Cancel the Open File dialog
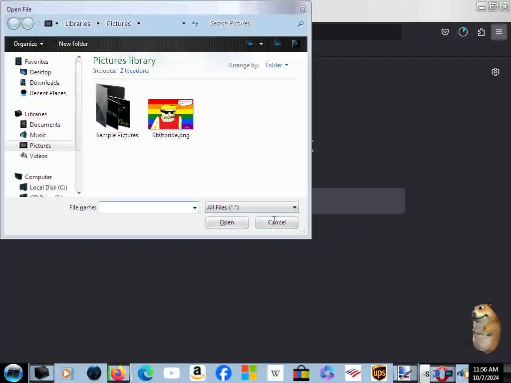511x383 pixels. 276,222
